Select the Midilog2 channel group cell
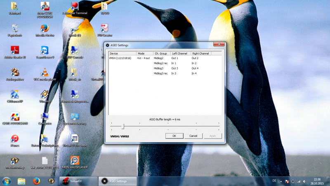Screen dimensions: 330x186 pos(158,58)
